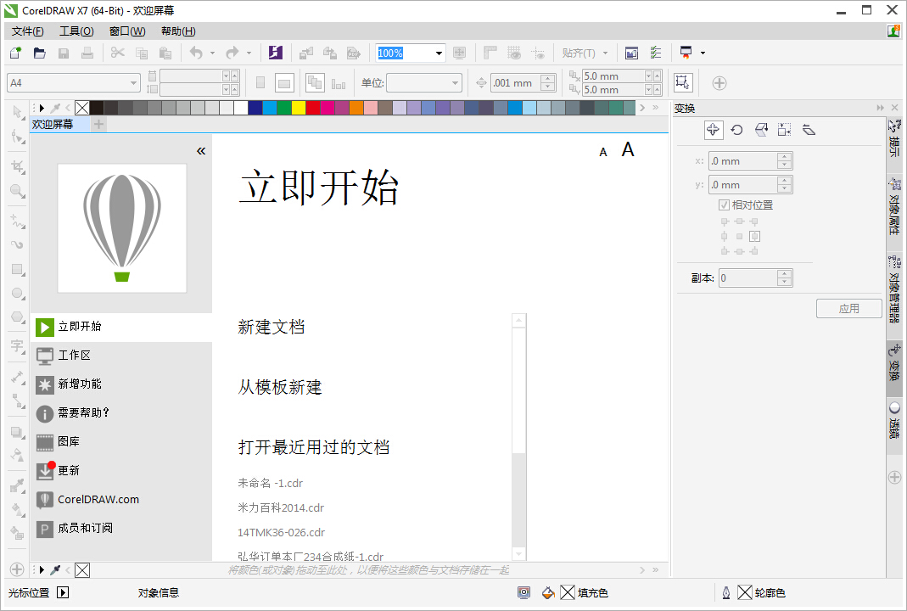Viewport: 907px width, 611px height.
Task: Click the Welcome Screen toolbar icon
Action: (x=631, y=53)
